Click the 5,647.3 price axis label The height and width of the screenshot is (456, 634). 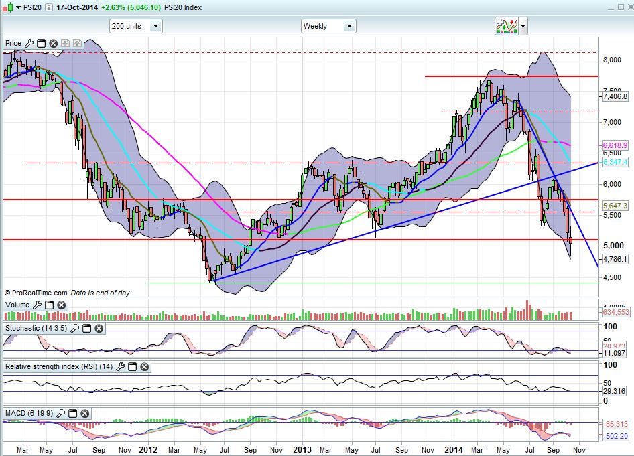click(x=615, y=206)
